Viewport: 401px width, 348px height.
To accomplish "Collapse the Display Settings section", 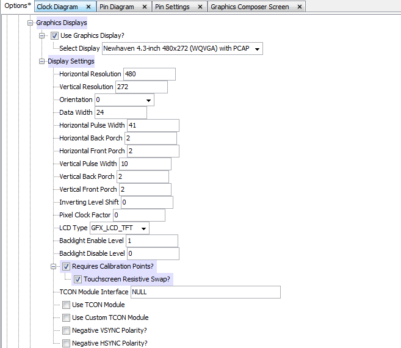I will click(x=42, y=62).
